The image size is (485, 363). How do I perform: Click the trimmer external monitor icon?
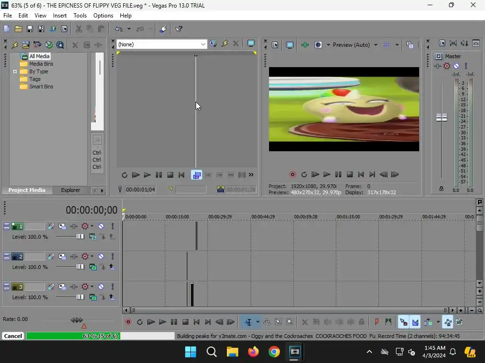pos(251,44)
